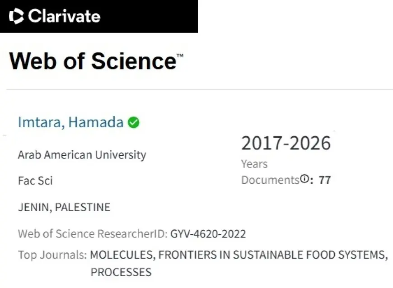The width and height of the screenshot is (393, 288).
Task: Click the green verified checkmark badge
Action: (x=133, y=122)
